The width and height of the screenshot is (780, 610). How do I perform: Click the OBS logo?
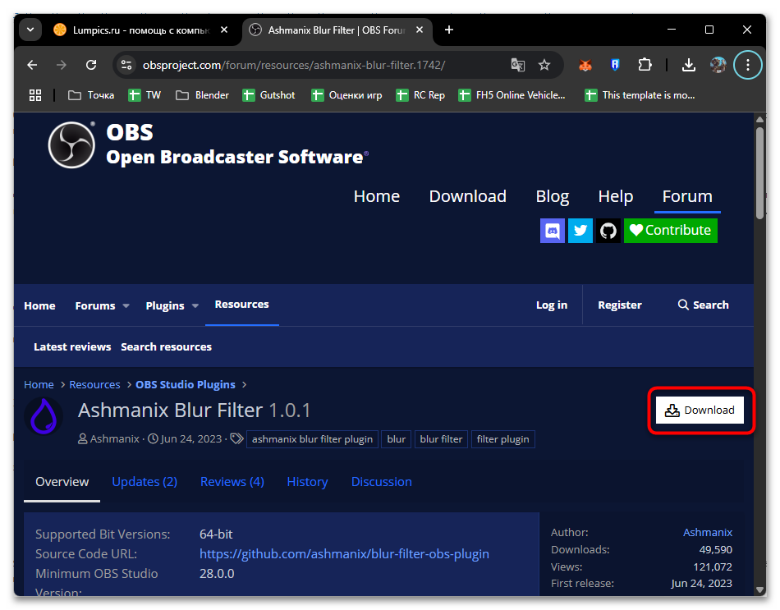(x=72, y=144)
